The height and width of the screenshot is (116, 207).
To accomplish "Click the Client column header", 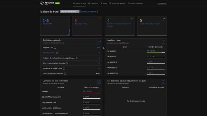I will click(125, 47).
